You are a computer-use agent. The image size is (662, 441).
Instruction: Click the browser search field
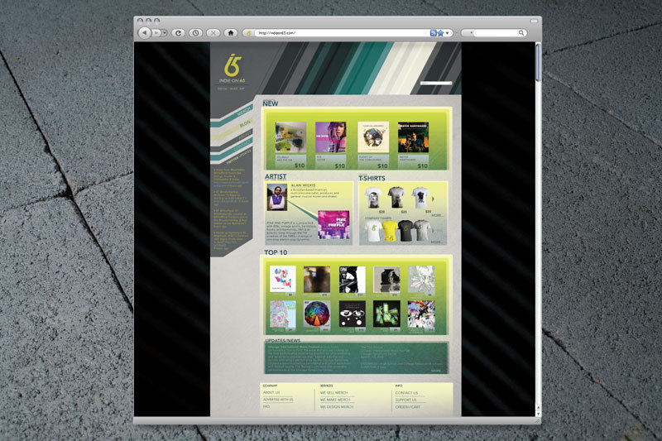(x=496, y=33)
